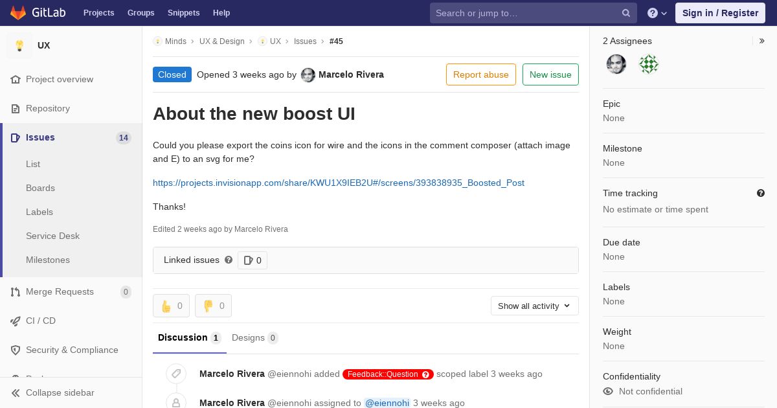Open the Groups menu in navbar
The image size is (777, 408).
[141, 13]
